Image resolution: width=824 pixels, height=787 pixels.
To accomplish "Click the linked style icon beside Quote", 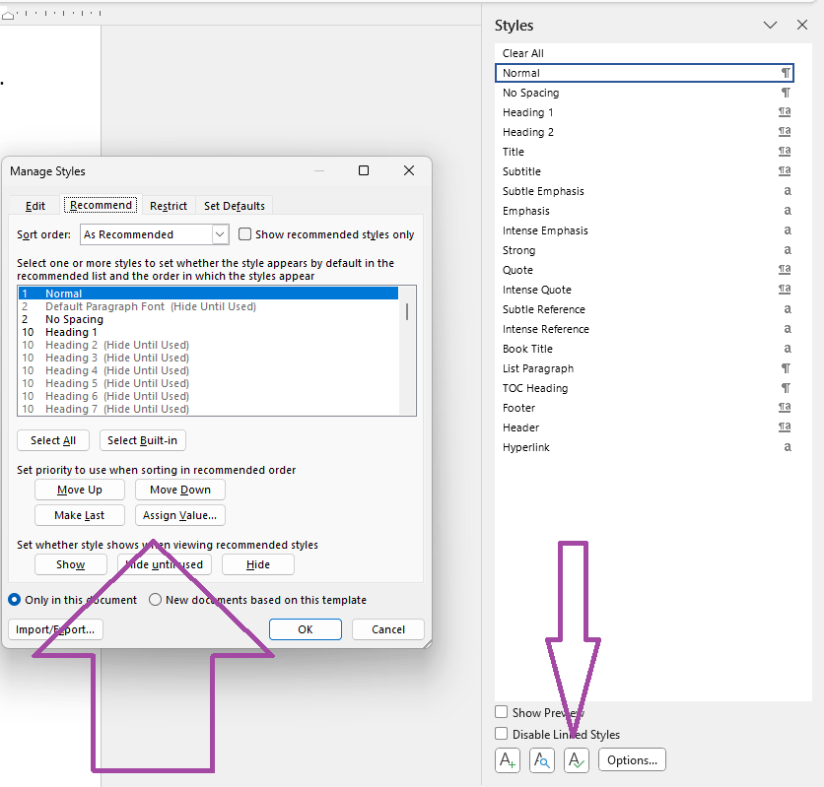I will [x=784, y=269].
